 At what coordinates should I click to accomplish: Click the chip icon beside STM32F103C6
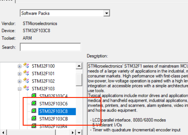34,103
